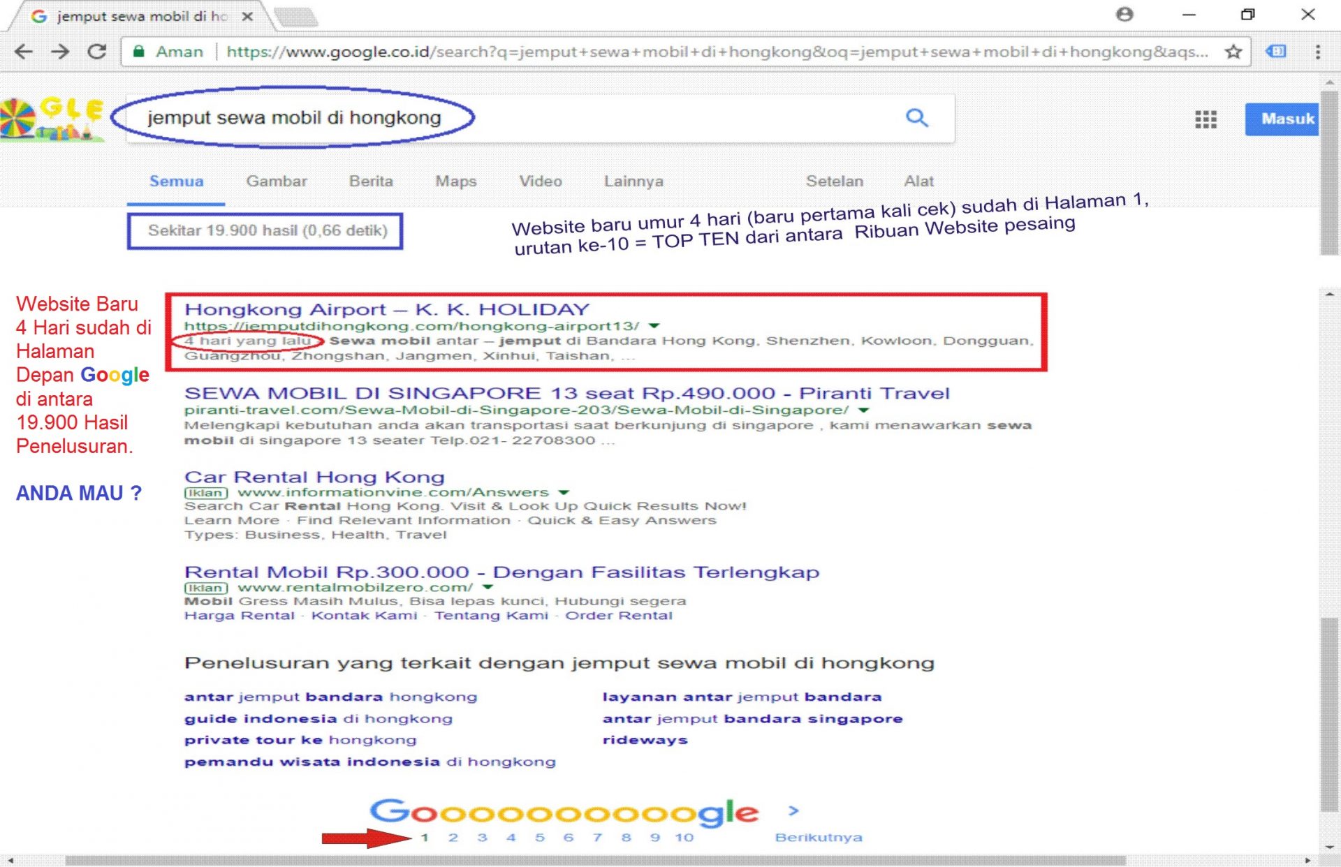Open the Setelan options
Image resolution: width=1341 pixels, height=867 pixels.
835,181
